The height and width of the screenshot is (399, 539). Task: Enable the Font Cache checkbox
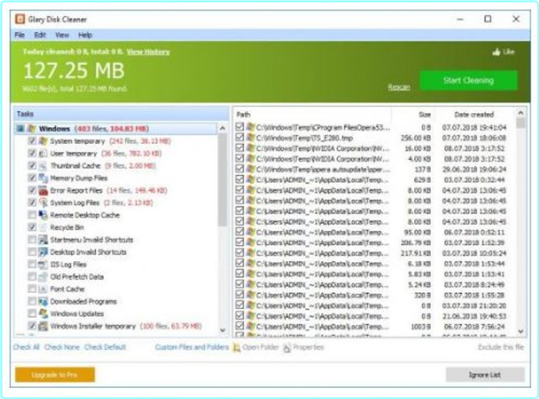click(x=32, y=289)
